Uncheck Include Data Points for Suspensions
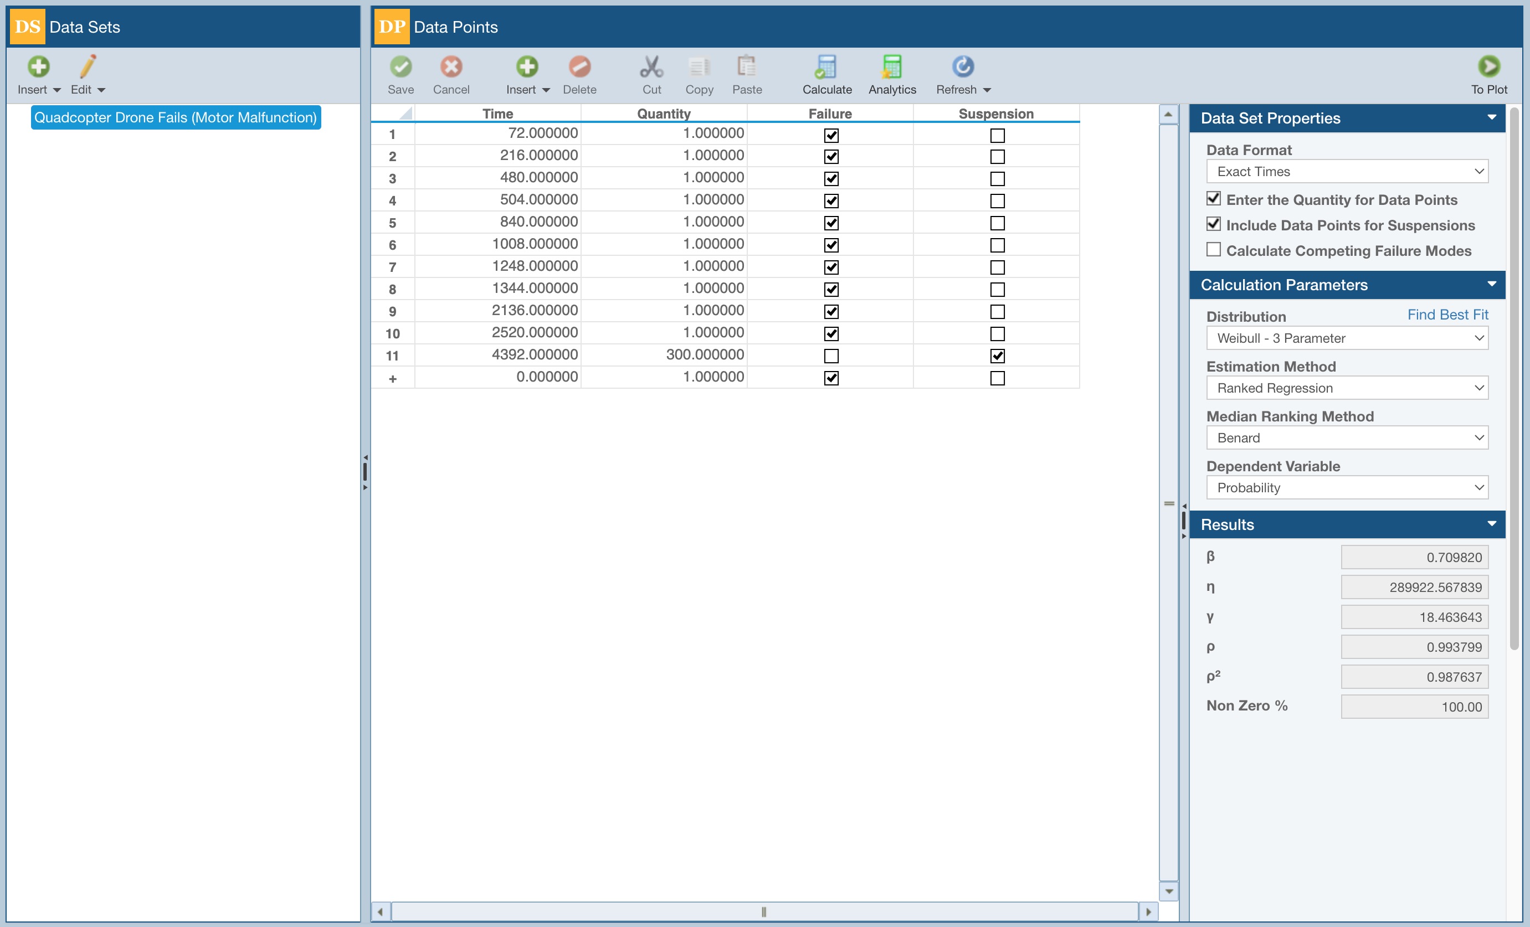The image size is (1530, 927). click(x=1213, y=224)
